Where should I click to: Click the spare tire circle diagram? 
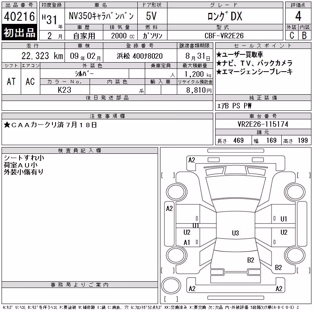tap(171, 286)
